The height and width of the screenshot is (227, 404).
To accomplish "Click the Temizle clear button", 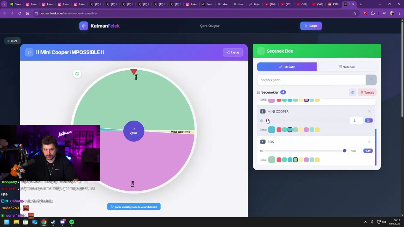I will point(367,92).
